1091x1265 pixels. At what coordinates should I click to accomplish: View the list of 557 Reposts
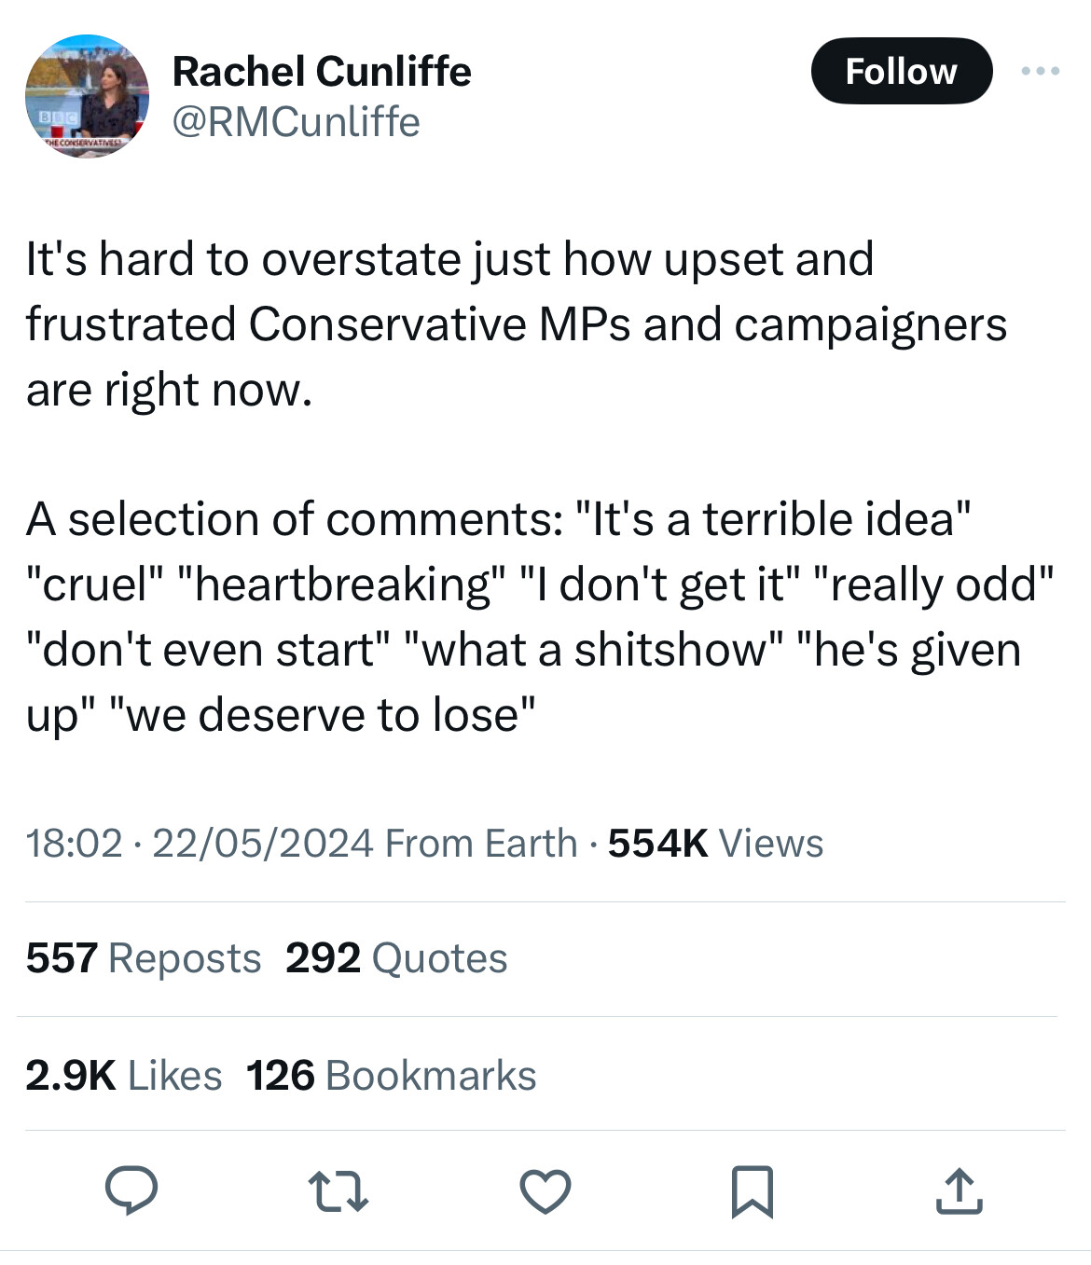click(x=144, y=958)
